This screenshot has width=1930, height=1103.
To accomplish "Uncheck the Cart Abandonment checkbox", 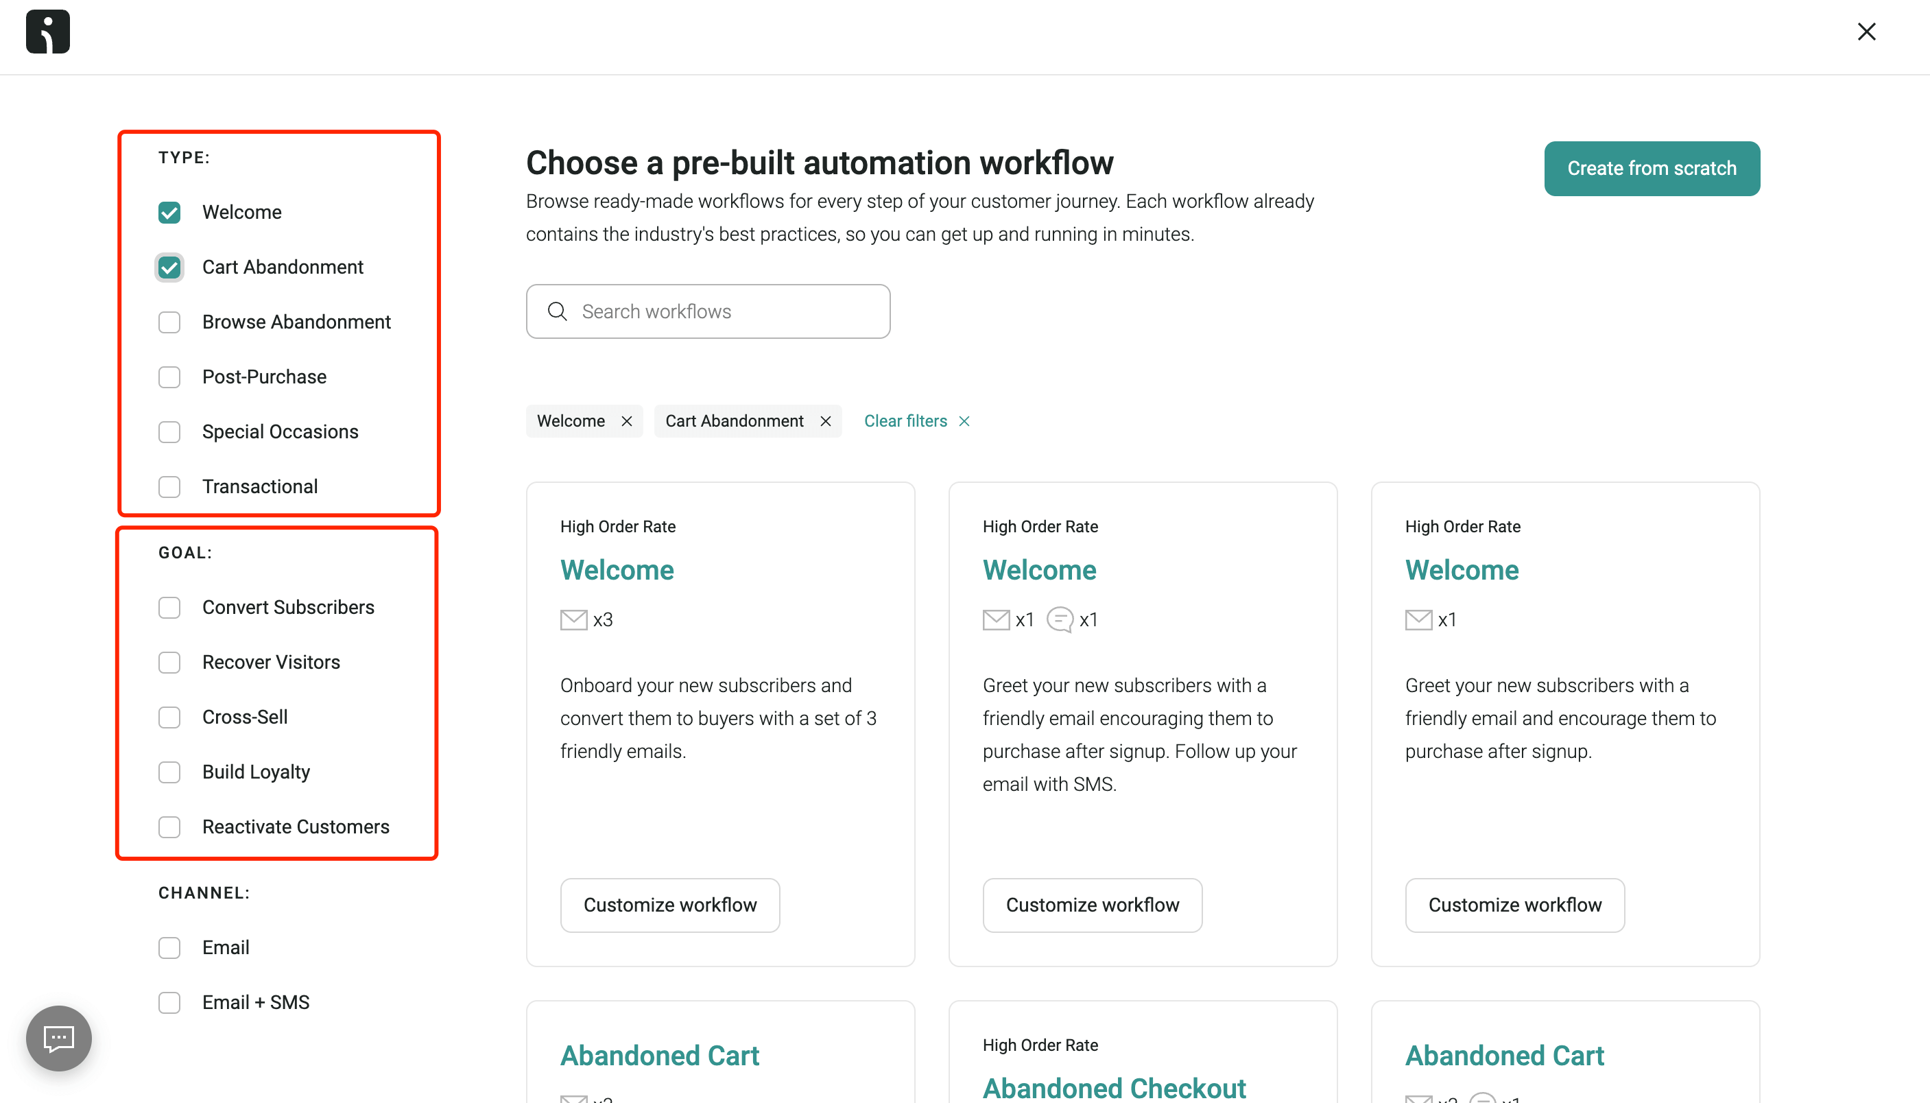I will click(x=169, y=268).
